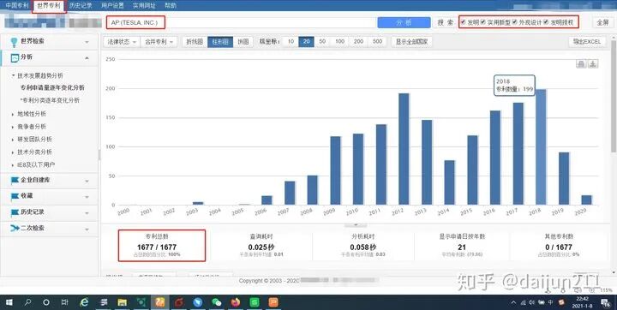
Task: Show hidden system tray icons
Action: (513, 302)
